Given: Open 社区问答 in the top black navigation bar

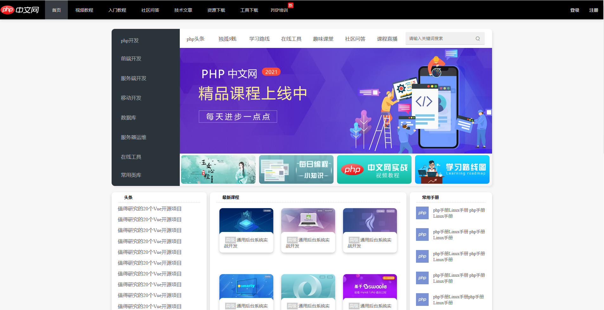Looking at the screenshot, I should (x=150, y=10).
